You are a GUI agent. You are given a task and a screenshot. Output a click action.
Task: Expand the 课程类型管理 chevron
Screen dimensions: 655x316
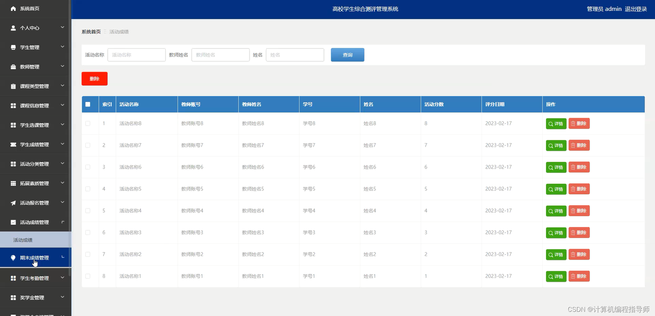pos(63,85)
